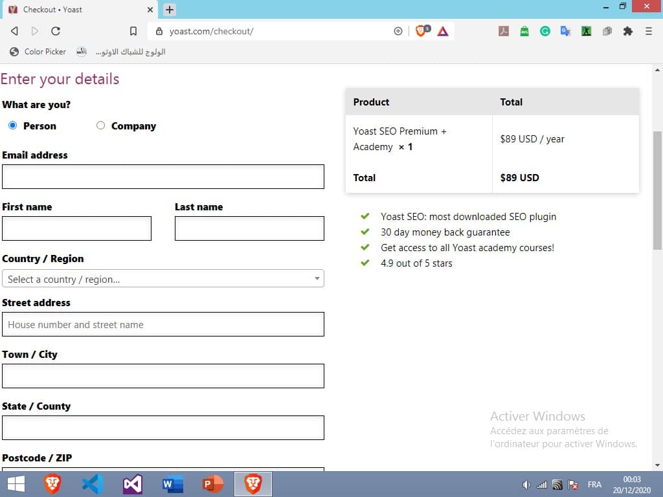Image resolution: width=663 pixels, height=497 pixels.
Task: Open the Grammarly extension icon
Action: (545, 31)
